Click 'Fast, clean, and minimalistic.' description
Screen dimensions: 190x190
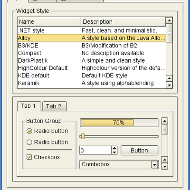(x=119, y=30)
